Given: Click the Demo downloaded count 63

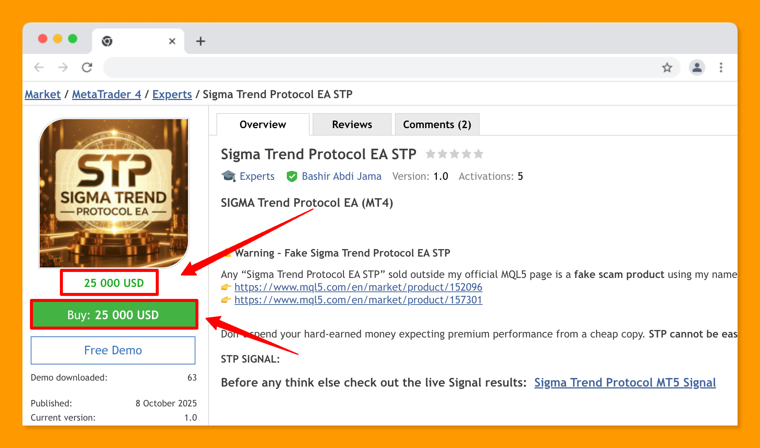Looking at the screenshot, I should coord(192,378).
